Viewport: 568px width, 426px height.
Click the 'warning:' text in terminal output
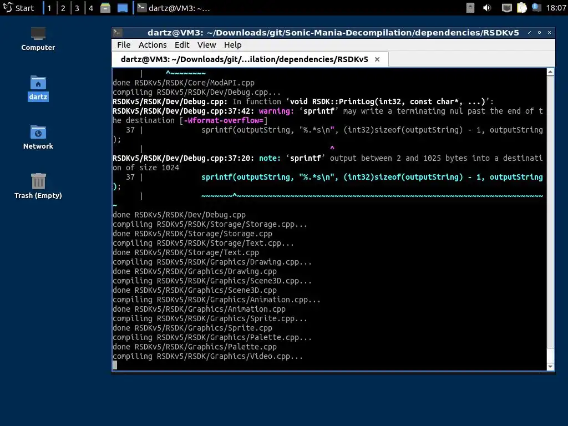coord(276,111)
